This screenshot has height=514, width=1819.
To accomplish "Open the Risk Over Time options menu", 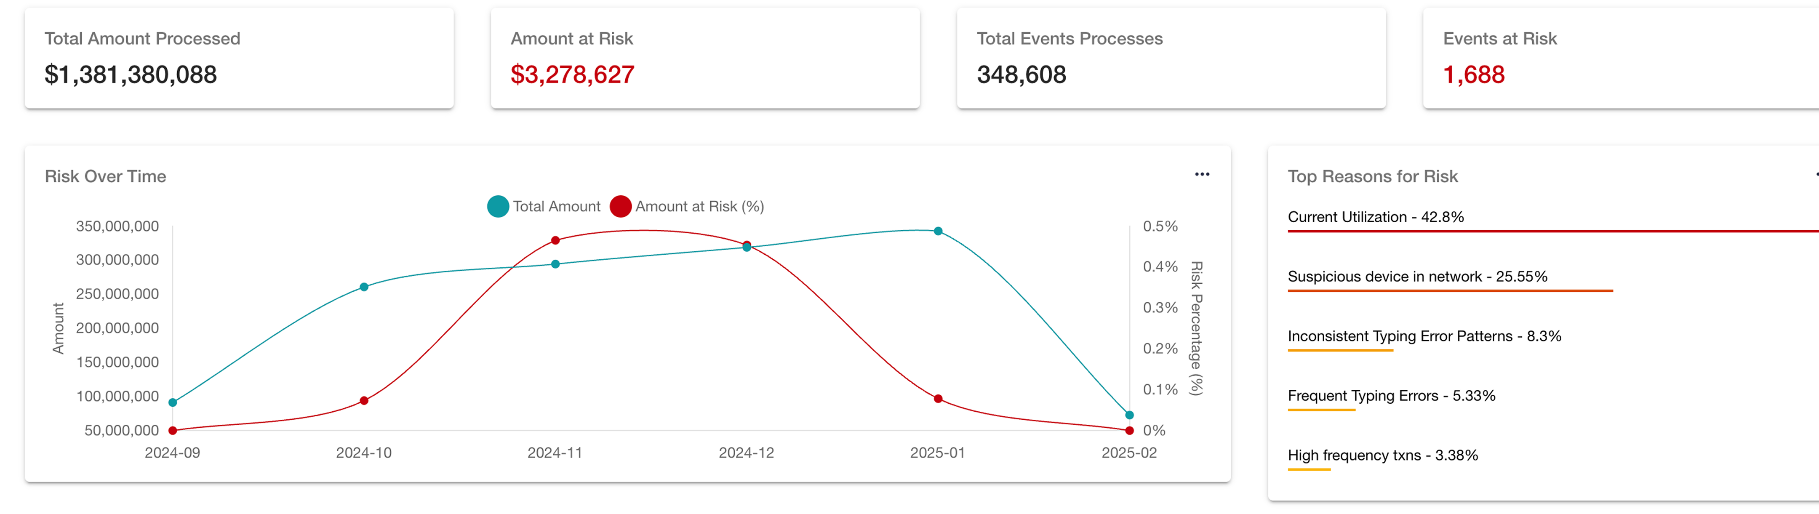I will click(1202, 174).
